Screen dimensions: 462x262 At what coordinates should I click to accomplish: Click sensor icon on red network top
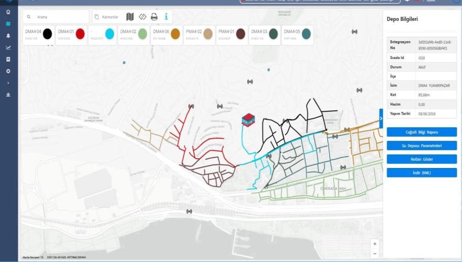[191, 106]
